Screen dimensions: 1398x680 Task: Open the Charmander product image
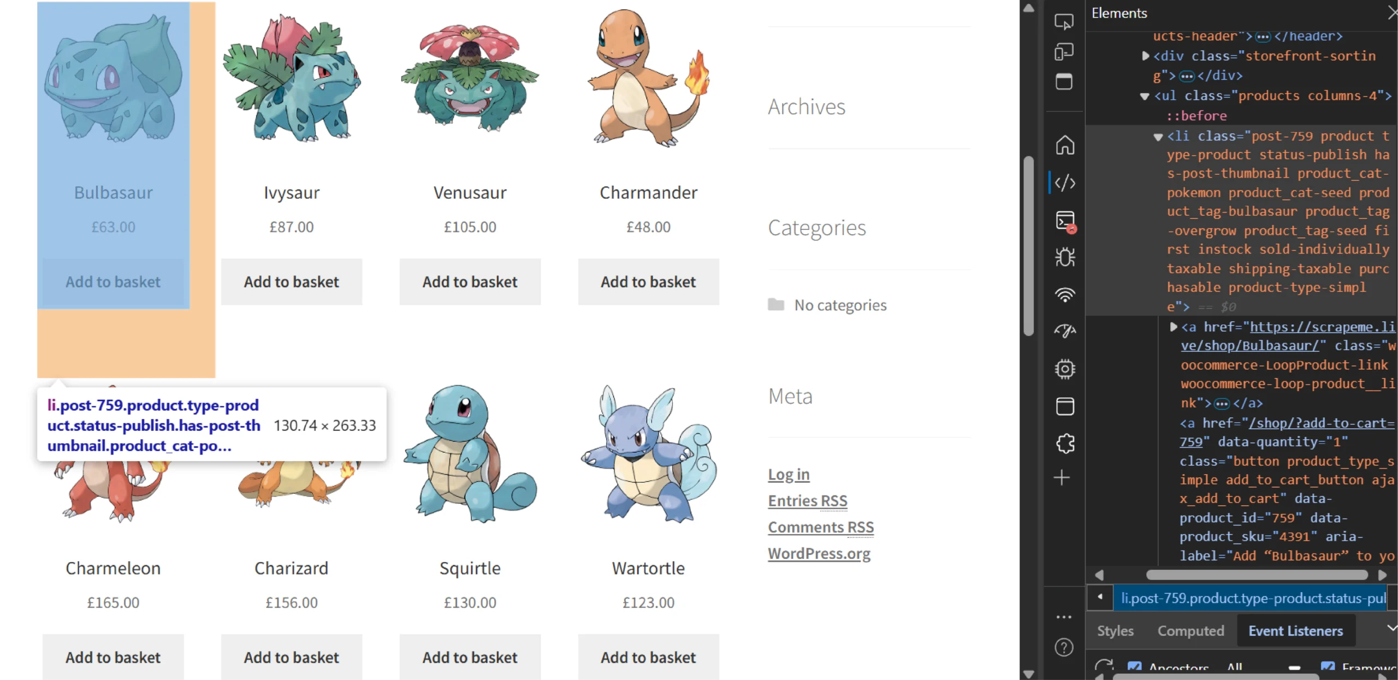pyautogui.click(x=648, y=78)
